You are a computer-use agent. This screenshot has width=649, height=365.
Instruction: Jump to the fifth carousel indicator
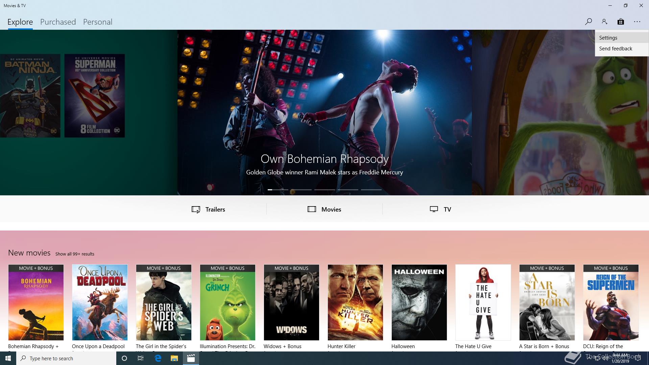coord(371,190)
